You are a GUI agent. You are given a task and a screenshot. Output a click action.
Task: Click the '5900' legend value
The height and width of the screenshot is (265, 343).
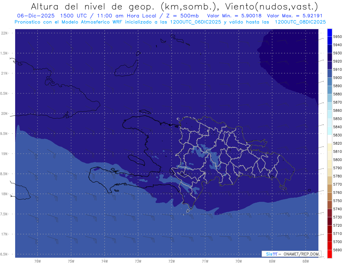tap(337, 78)
